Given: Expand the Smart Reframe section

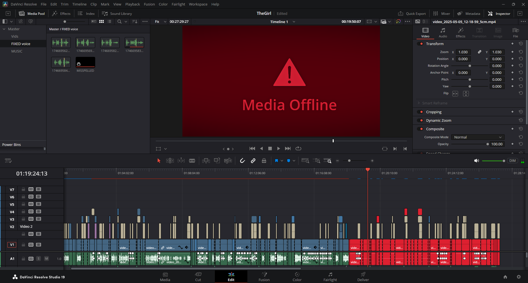Looking at the screenshot, I should tap(419, 103).
